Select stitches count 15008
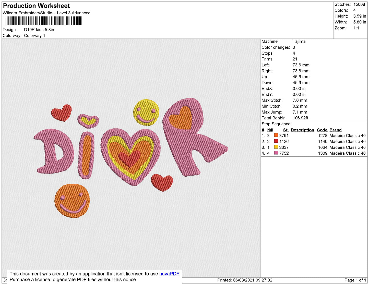Screen dimensions: 369x285 [359, 5]
